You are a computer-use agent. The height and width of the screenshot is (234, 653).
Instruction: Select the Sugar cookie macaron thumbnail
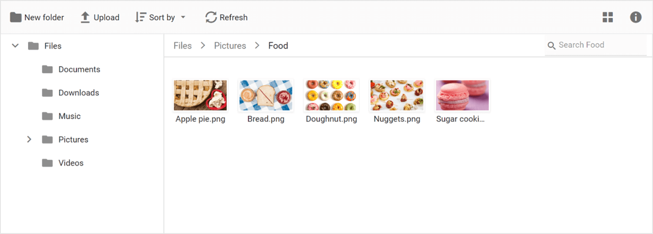(462, 95)
